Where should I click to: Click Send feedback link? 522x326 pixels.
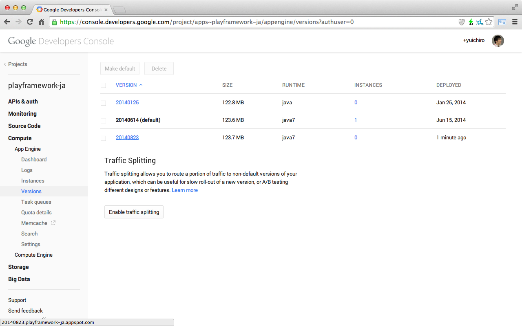(x=25, y=311)
